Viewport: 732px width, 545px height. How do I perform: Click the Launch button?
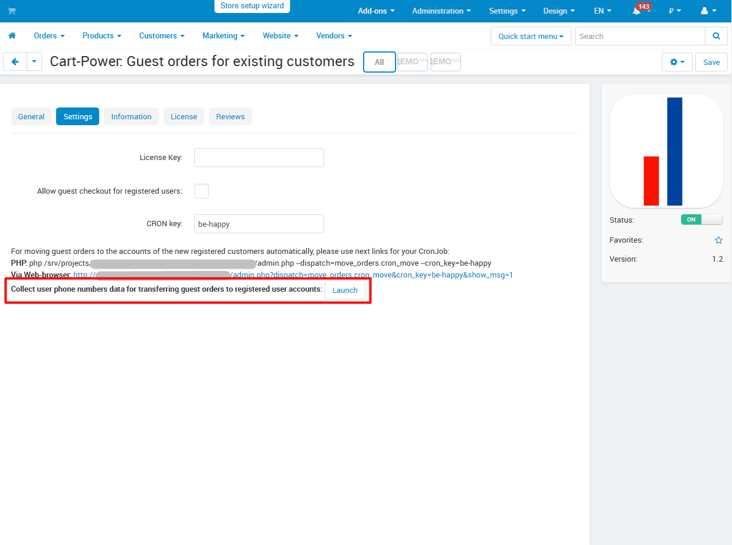[x=345, y=290]
